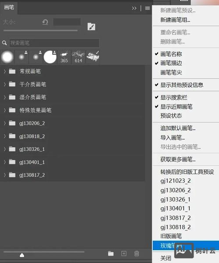Screen dimensions: 219x263
Task: Delete brush with the trash icon
Action: 137,253
